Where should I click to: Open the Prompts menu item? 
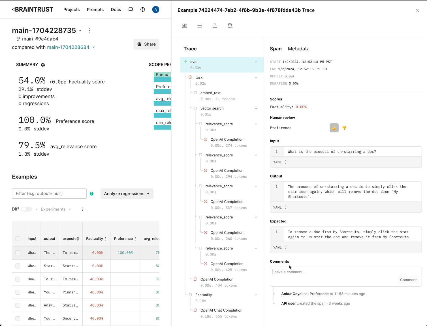pyautogui.click(x=95, y=10)
